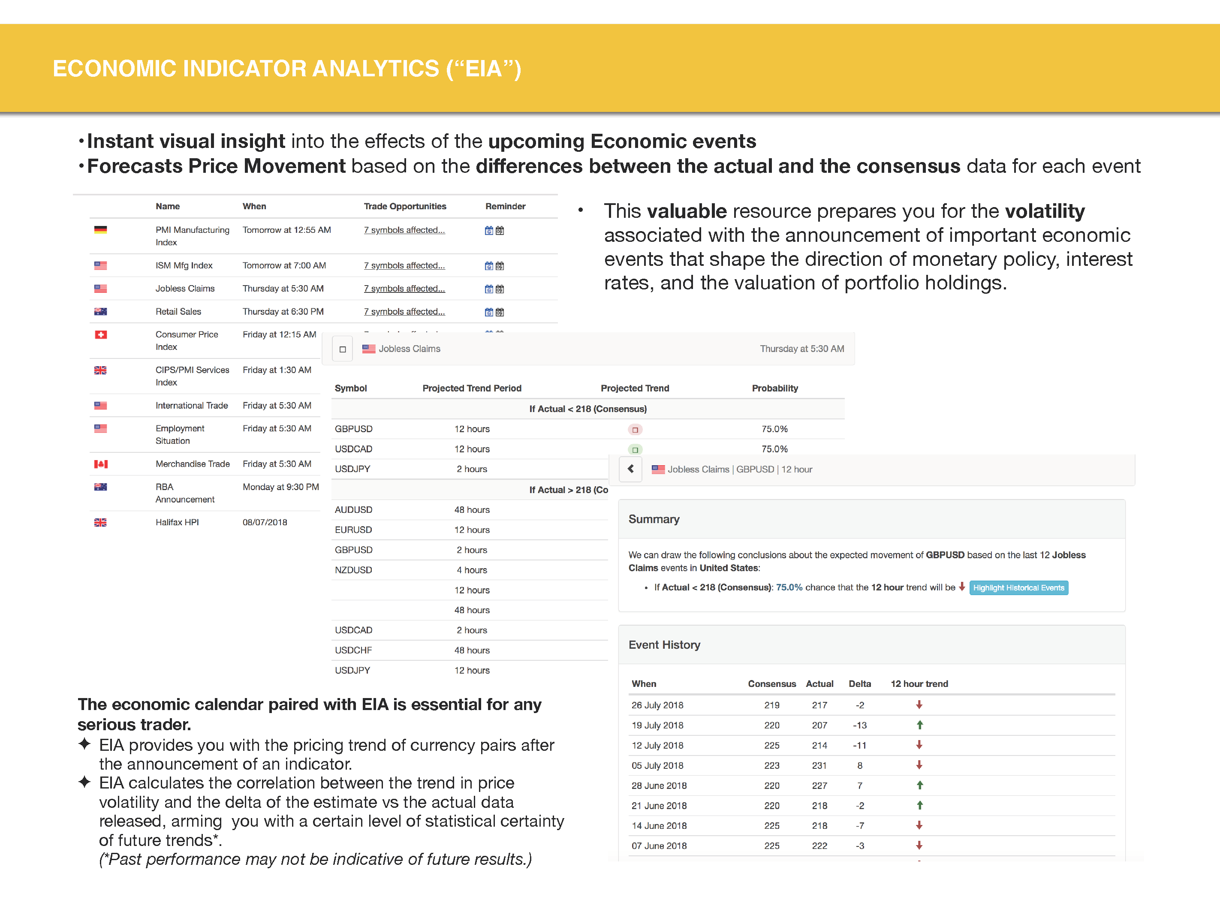Click the red trend indicator for GBPUSD 12 hours
Image resolution: width=1220 pixels, height=915 pixels.
635,430
